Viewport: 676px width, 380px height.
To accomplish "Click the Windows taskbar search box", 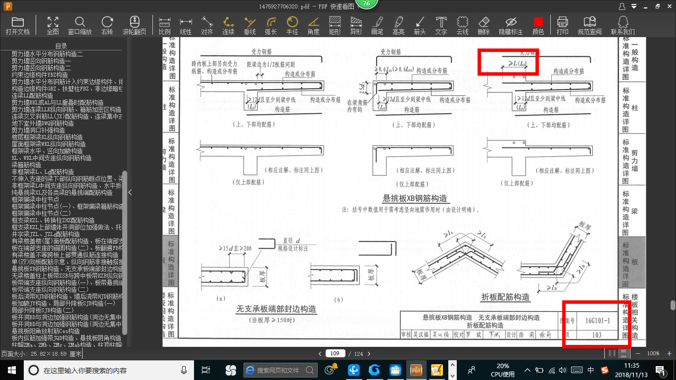I will click(x=108, y=370).
